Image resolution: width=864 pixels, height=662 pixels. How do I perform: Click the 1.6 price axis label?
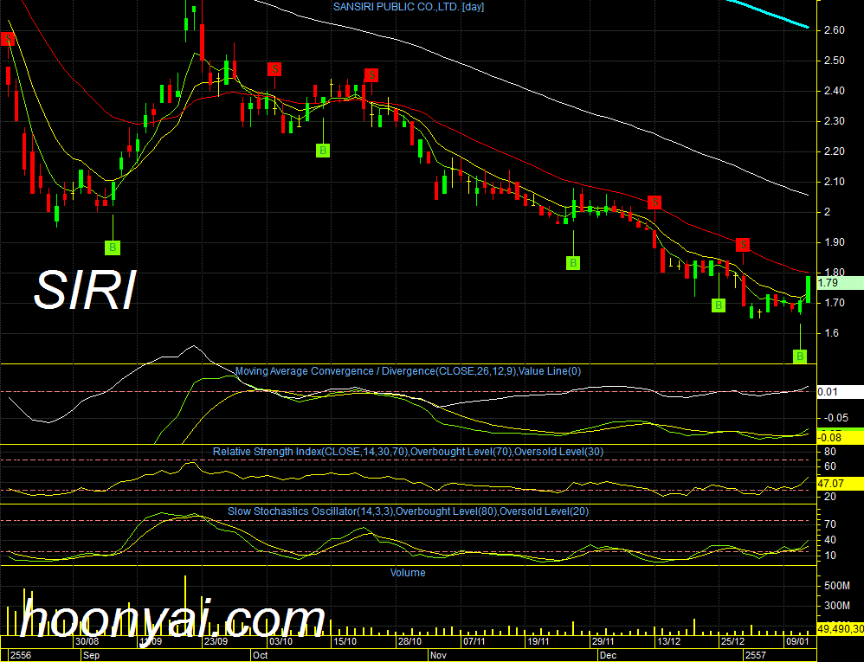831,333
